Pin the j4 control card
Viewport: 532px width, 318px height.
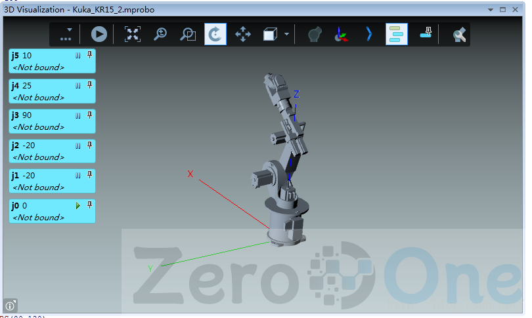89,85
